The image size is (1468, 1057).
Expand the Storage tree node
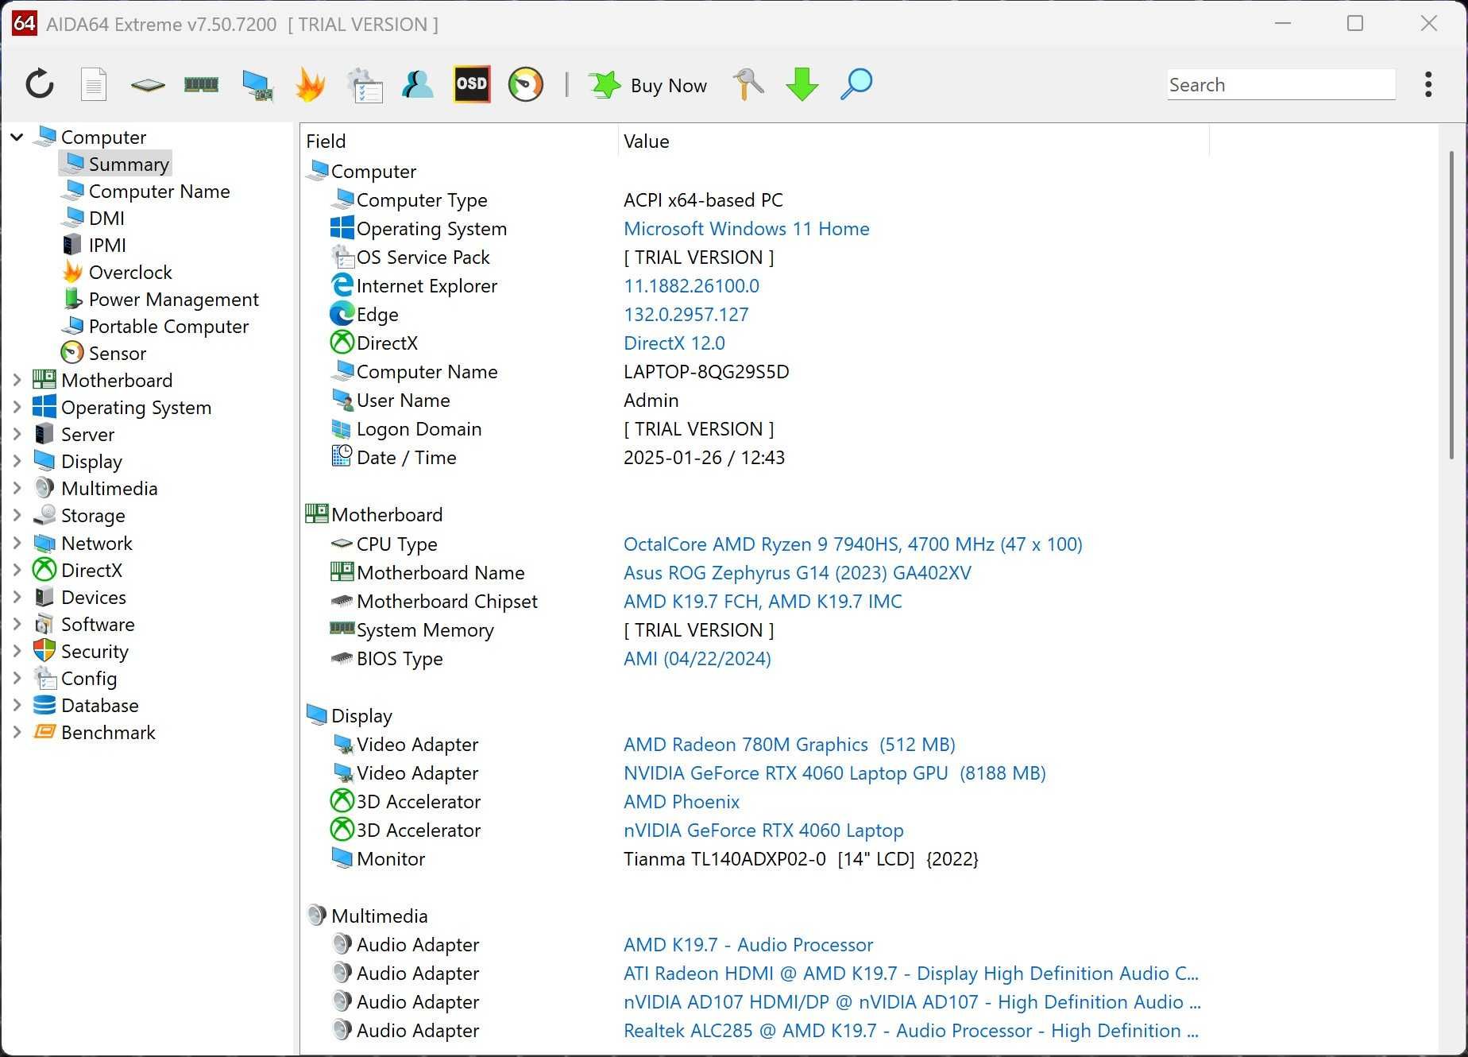click(17, 515)
